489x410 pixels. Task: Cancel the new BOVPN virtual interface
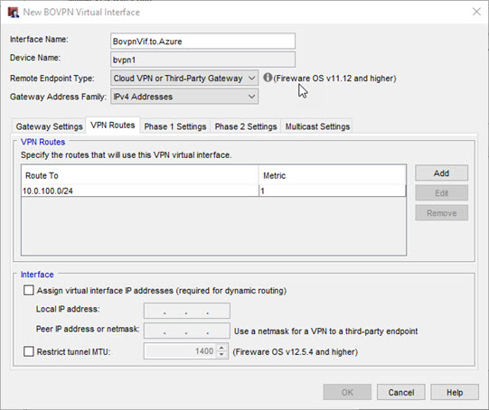pyautogui.click(x=401, y=392)
